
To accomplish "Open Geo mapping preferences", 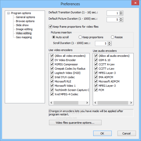I will [x=24, y=37].
